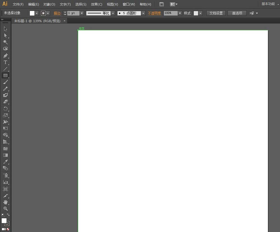The height and width of the screenshot is (232, 280).
Task: Click the control bar fill swatch
Action: 32,13
